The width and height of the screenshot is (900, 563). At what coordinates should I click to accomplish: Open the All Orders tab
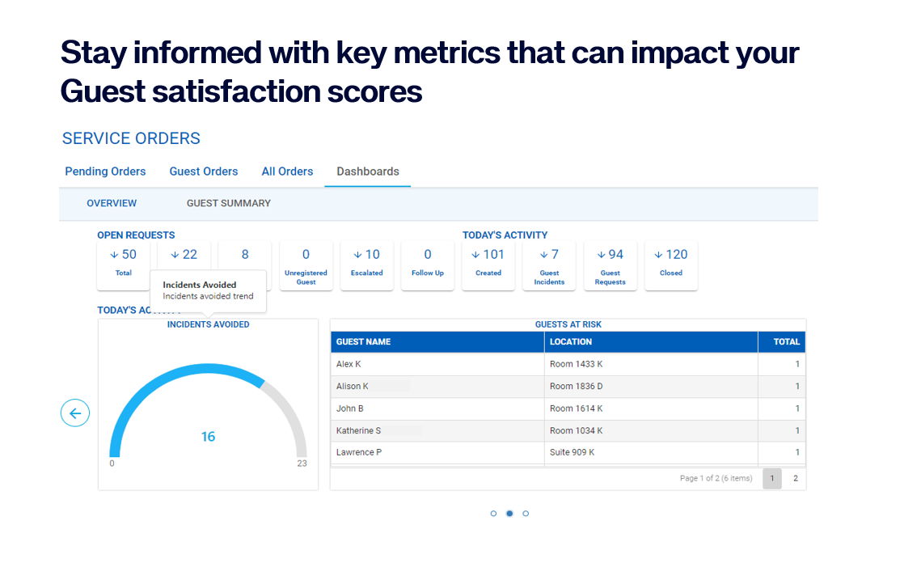pos(288,171)
